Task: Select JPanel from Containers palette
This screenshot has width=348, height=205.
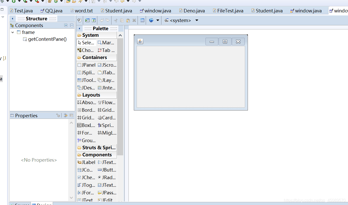Action: pyautogui.click(x=86, y=65)
